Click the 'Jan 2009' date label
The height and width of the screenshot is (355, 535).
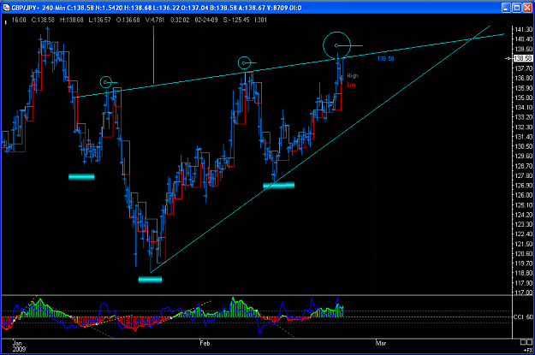18,346
